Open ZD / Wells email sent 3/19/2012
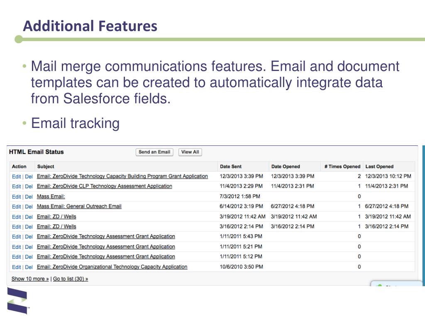 (56, 217)
